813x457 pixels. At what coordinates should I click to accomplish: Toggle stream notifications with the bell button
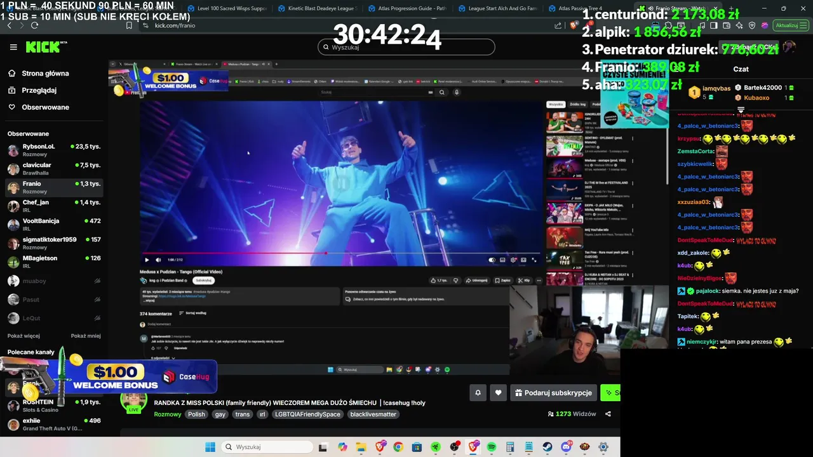click(x=478, y=393)
